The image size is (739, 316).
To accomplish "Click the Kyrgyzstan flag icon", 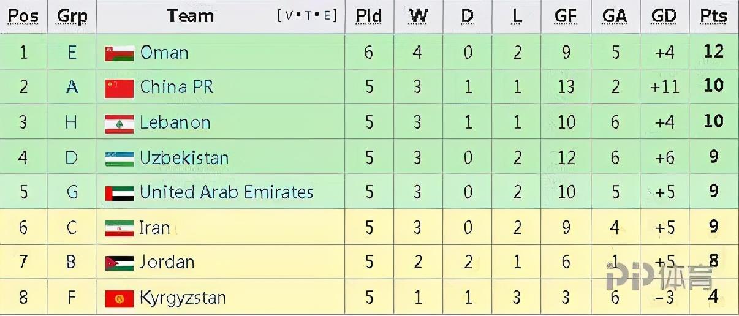I will point(119,299).
